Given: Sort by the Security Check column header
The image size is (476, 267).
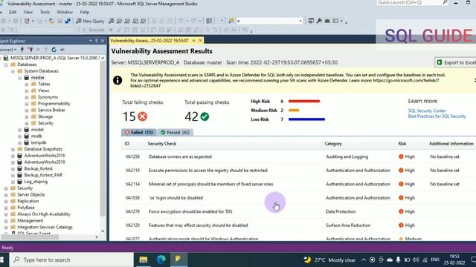Looking at the screenshot, I should click(162, 144).
